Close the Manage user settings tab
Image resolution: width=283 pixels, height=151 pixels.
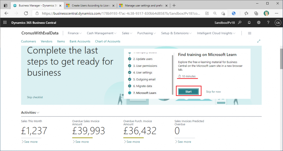click(166, 6)
